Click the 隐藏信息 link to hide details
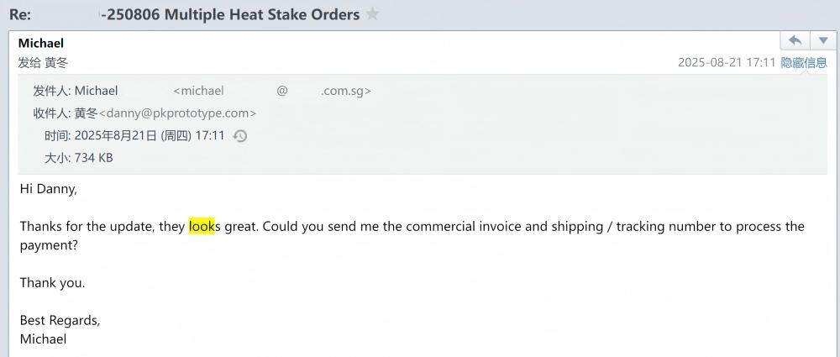The width and height of the screenshot is (840, 357). pyautogui.click(x=804, y=63)
